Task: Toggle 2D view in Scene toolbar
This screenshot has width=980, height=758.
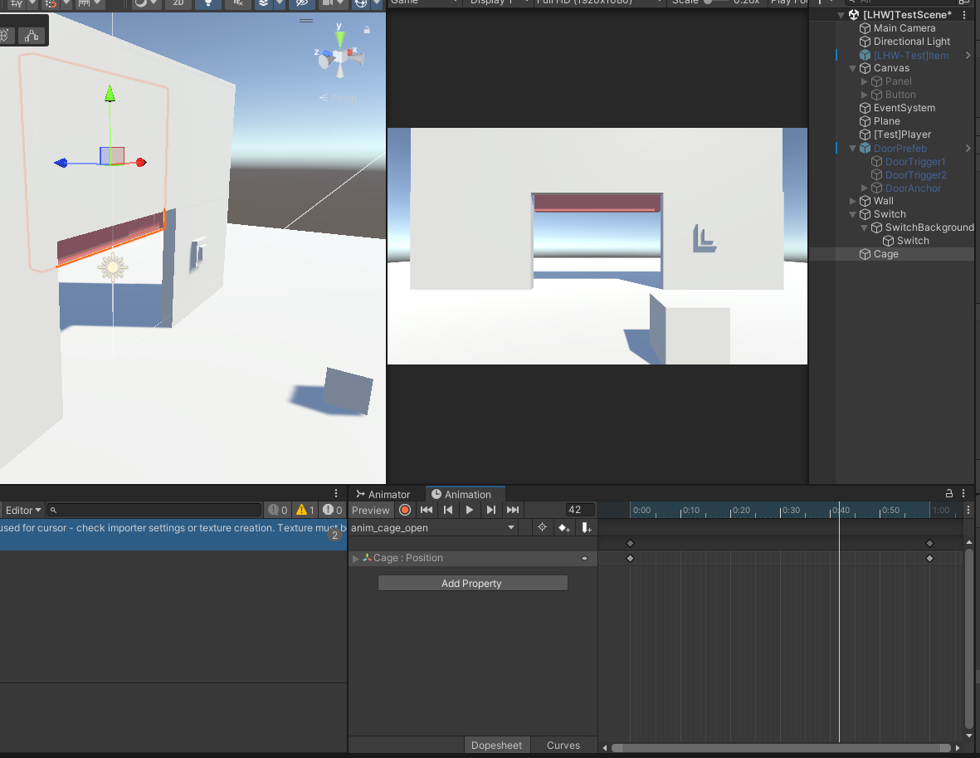Action: tap(178, 3)
